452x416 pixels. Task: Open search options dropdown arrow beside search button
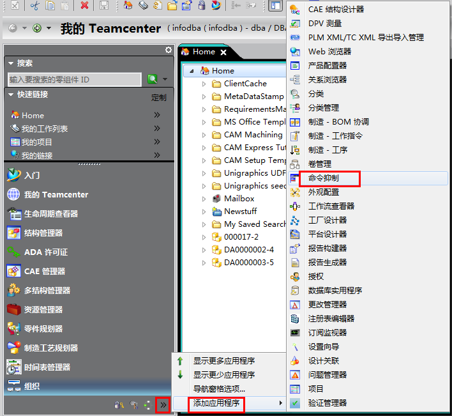(165, 79)
